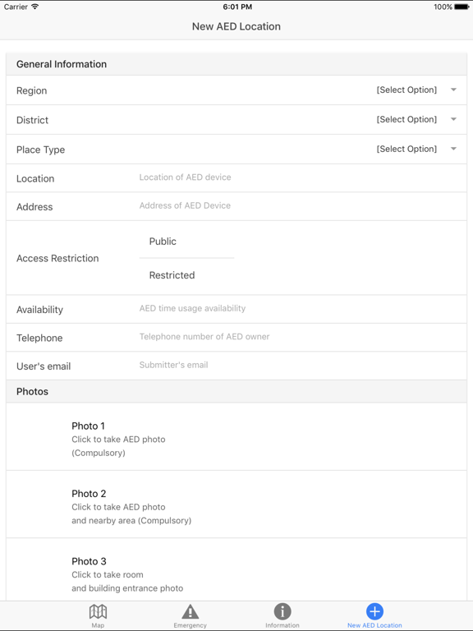Switch to the Information tab label
The width and height of the screenshot is (473, 631).
point(282,625)
